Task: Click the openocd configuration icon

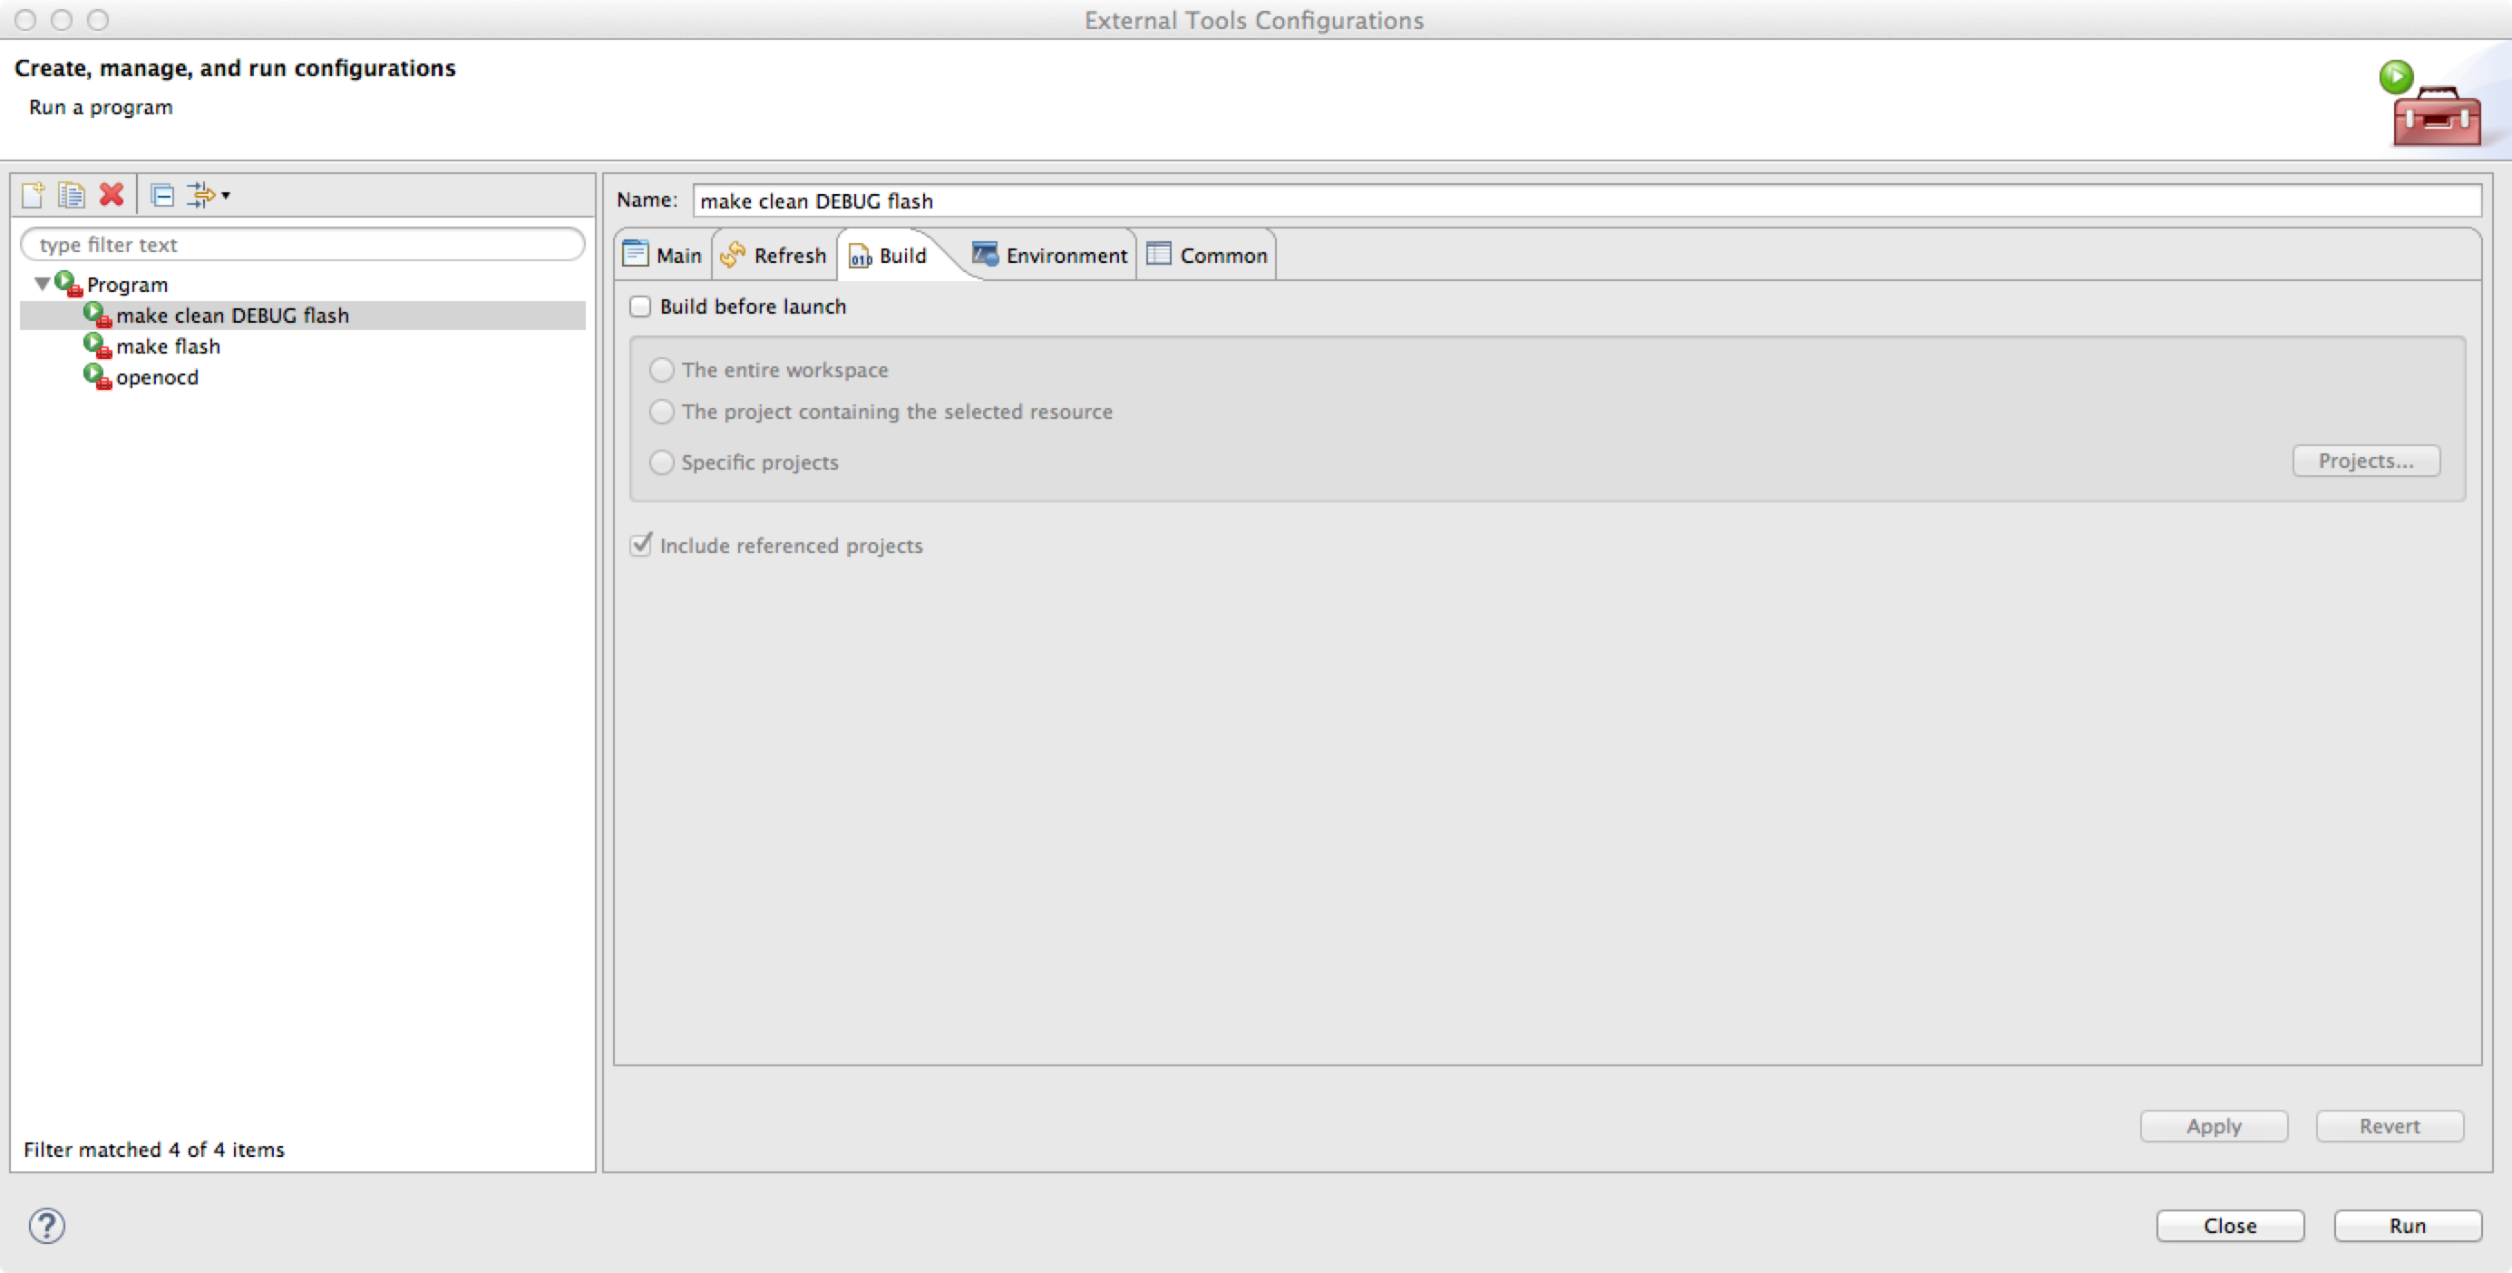Action: [x=96, y=376]
